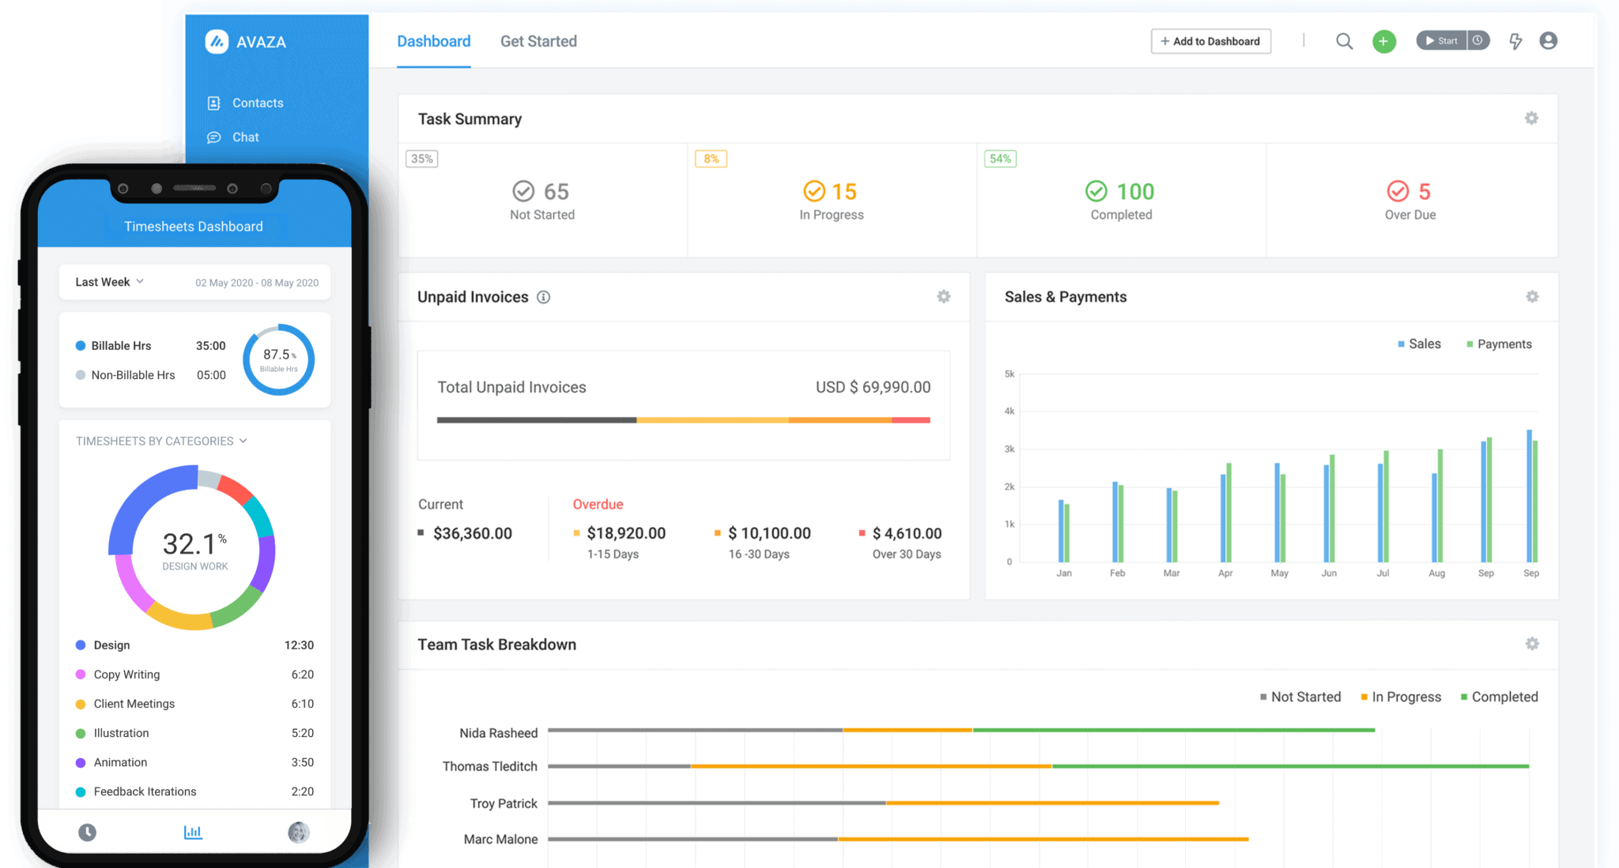Click the 87.5% billable hours donut chart

coord(278,359)
